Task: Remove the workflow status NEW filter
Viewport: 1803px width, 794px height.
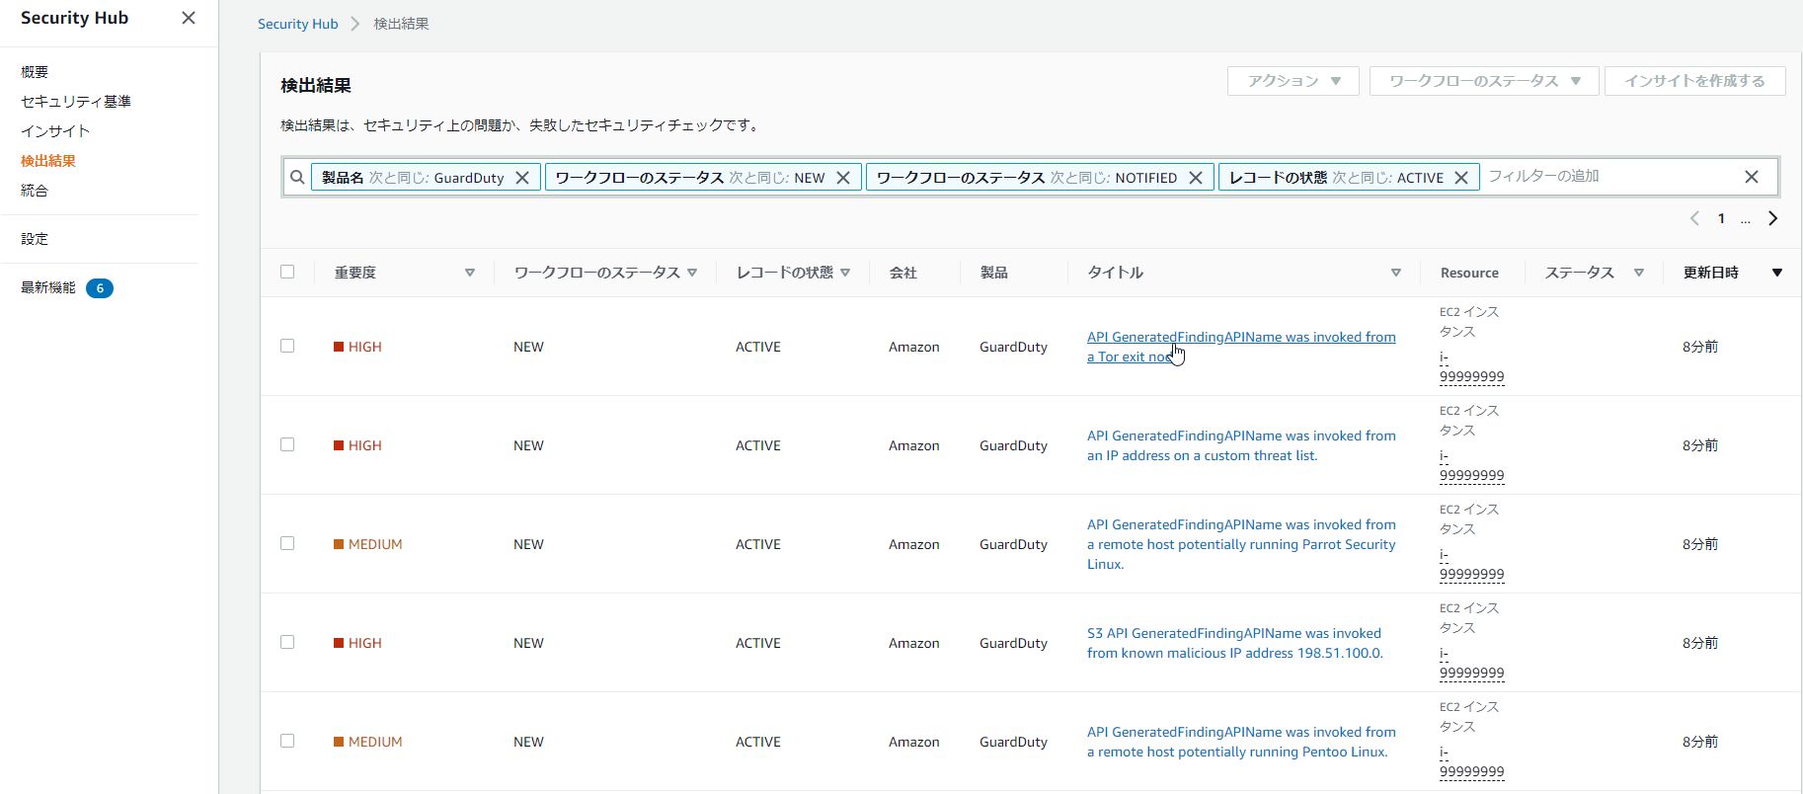Action: pos(843,178)
